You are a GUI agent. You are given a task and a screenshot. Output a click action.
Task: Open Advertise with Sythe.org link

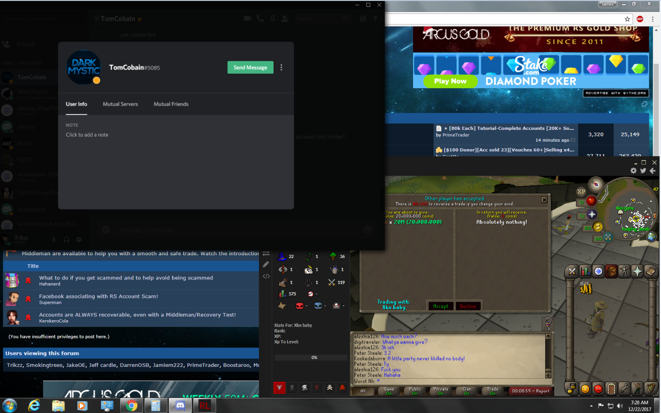click(616, 93)
